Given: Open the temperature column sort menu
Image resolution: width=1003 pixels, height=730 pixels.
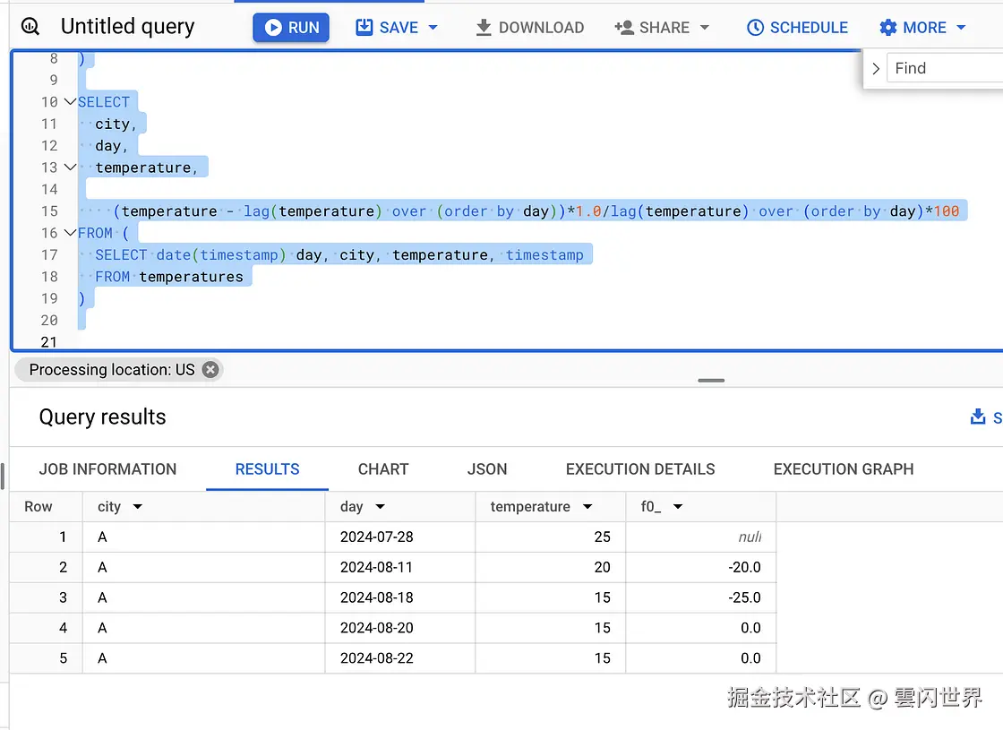Looking at the screenshot, I should 587,507.
